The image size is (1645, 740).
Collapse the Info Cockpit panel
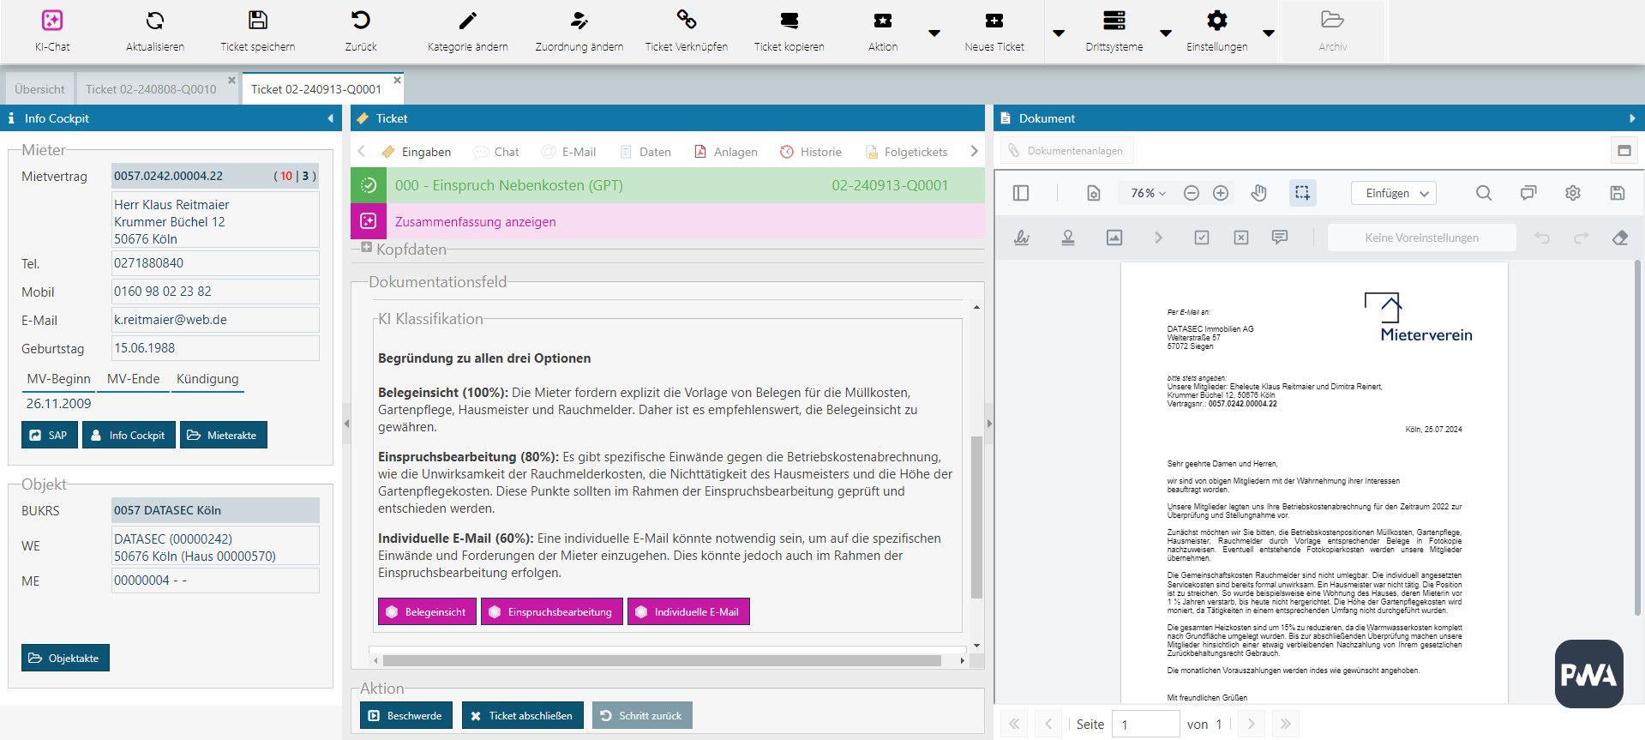[330, 118]
